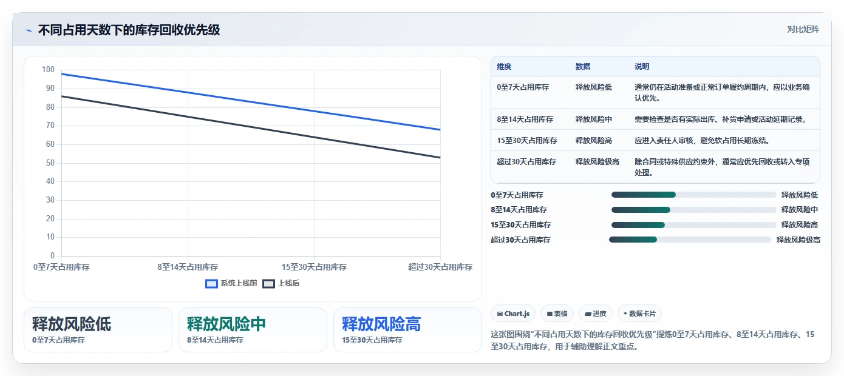Click the 释放风险低 progress bar
Viewport: 844px width, 376px height.
tap(693, 195)
